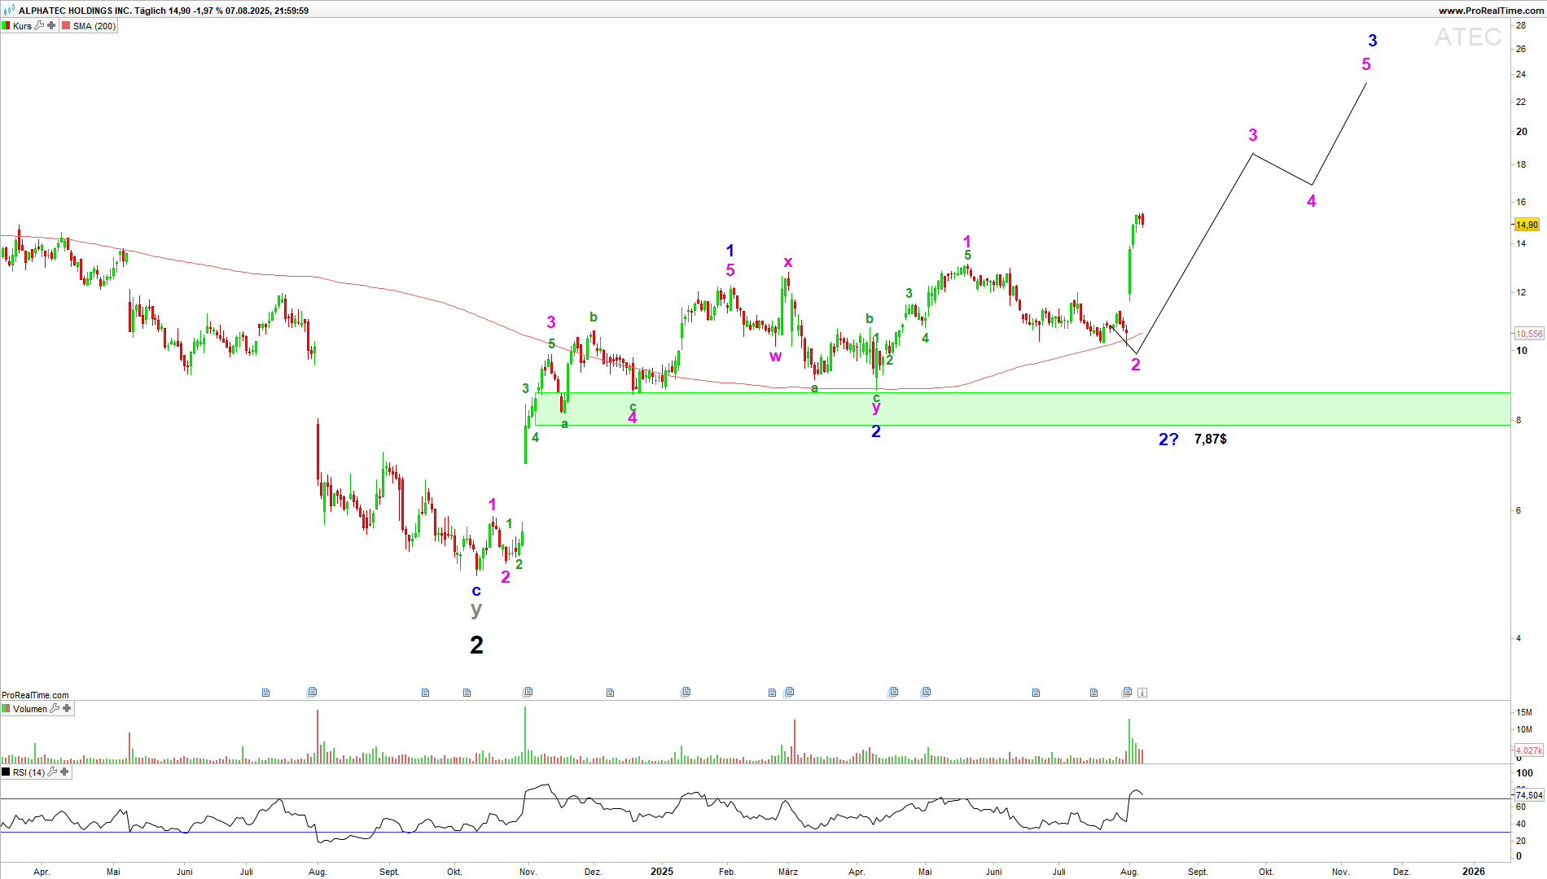1547x879 pixels.
Task: Open the gray info icon near August
Action: tap(1142, 693)
